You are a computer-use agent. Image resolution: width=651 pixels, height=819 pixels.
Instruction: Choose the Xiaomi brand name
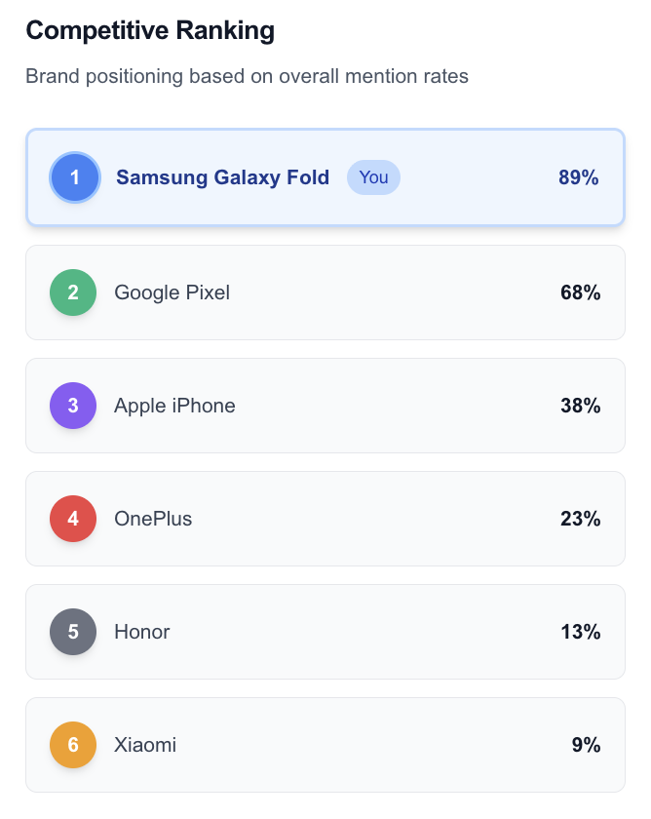tap(145, 745)
